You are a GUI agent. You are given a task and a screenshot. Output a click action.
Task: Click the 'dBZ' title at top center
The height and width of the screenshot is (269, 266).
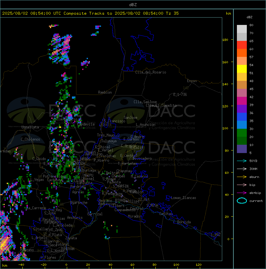[133, 4]
